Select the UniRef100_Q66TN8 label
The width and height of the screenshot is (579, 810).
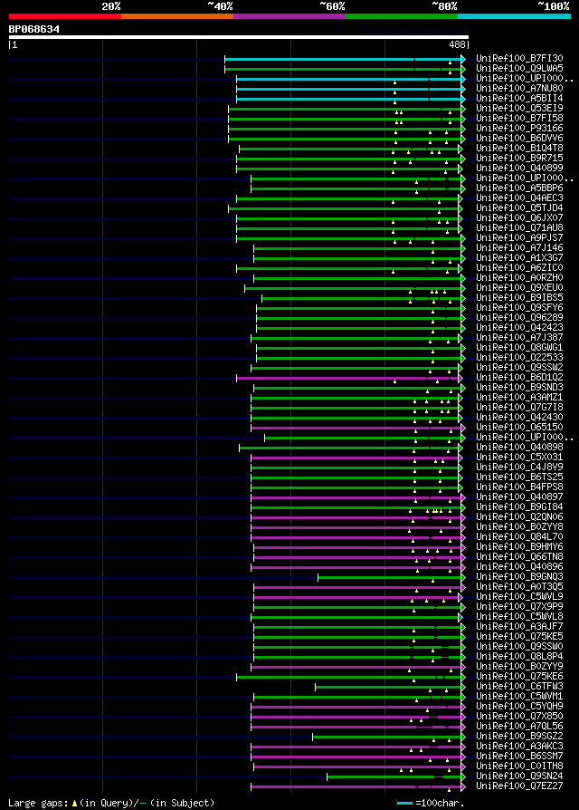519,557
